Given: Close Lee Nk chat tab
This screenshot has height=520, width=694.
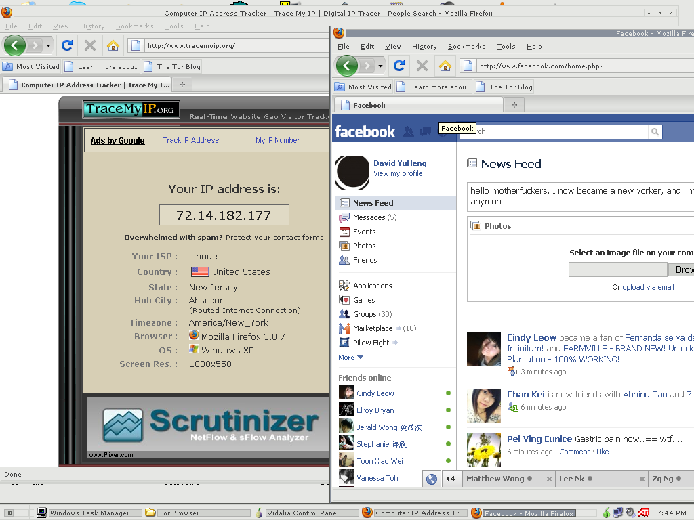Looking at the screenshot, I should [642, 479].
